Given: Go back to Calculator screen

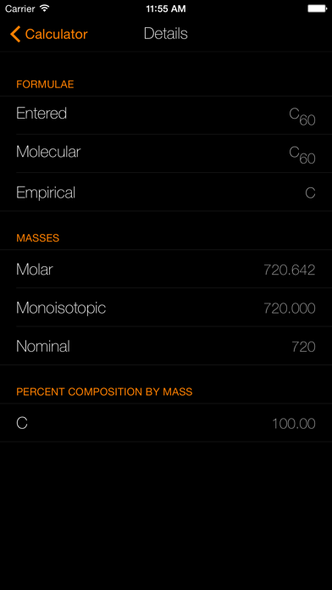Looking at the screenshot, I should coord(48,34).
